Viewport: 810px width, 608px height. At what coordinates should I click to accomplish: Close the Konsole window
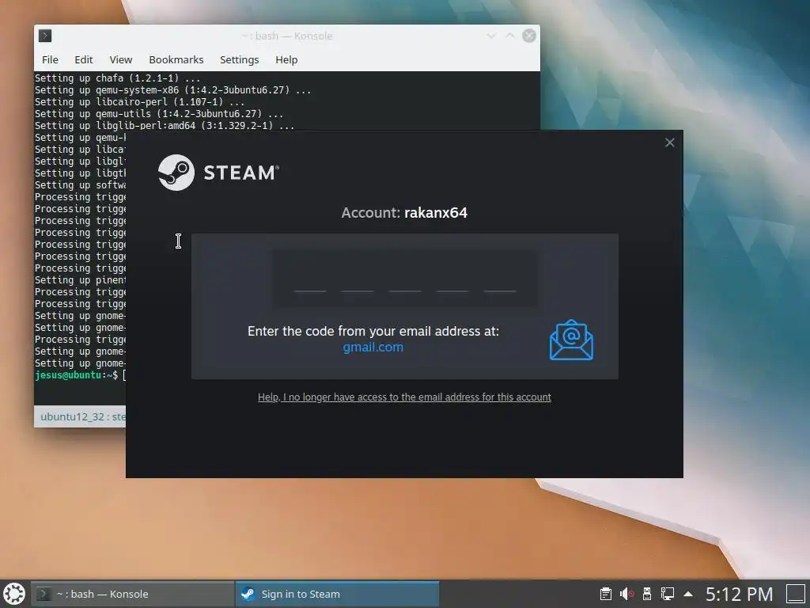pyautogui.click(x=529, y=36)
